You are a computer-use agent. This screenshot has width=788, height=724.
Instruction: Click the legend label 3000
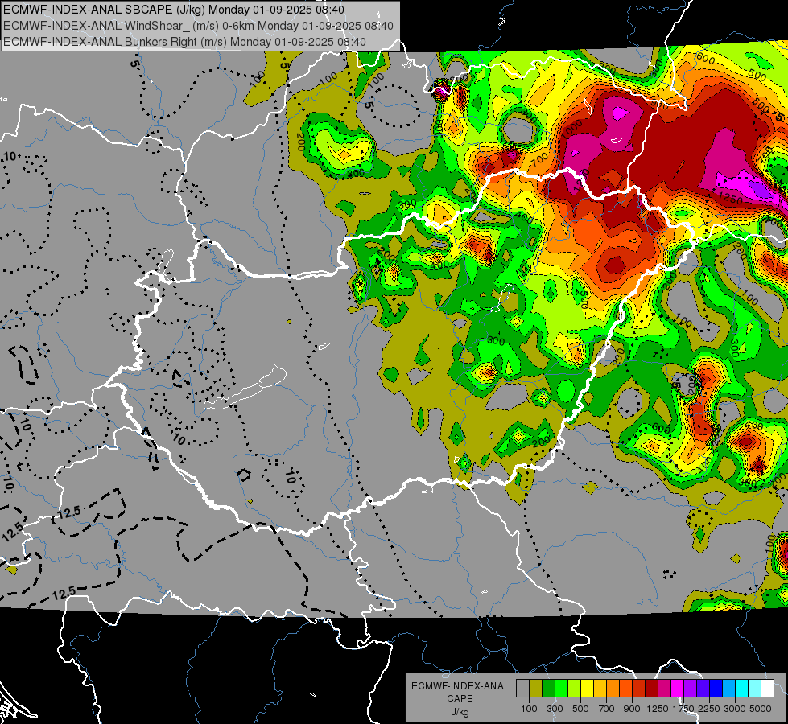tap(735, 709)
